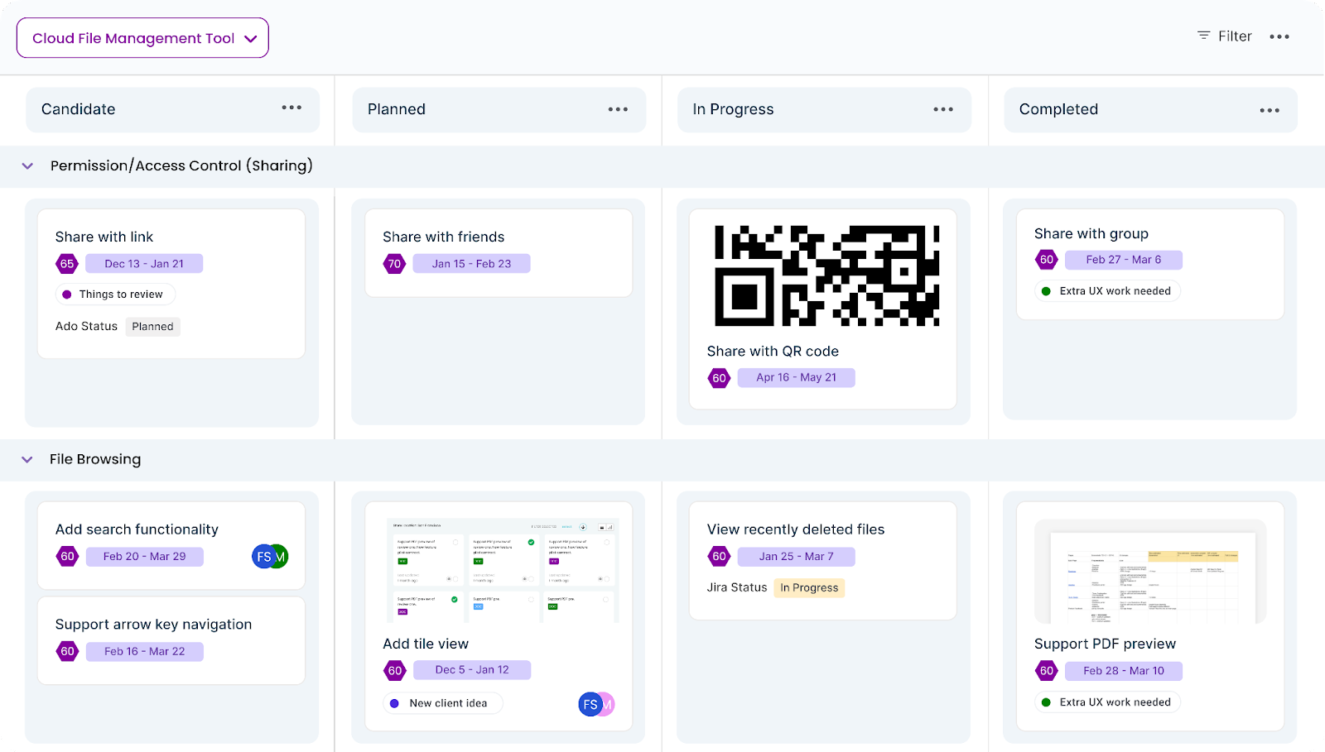Collapse the File Browsing group

pyautogui.click(x=27, y=459)
